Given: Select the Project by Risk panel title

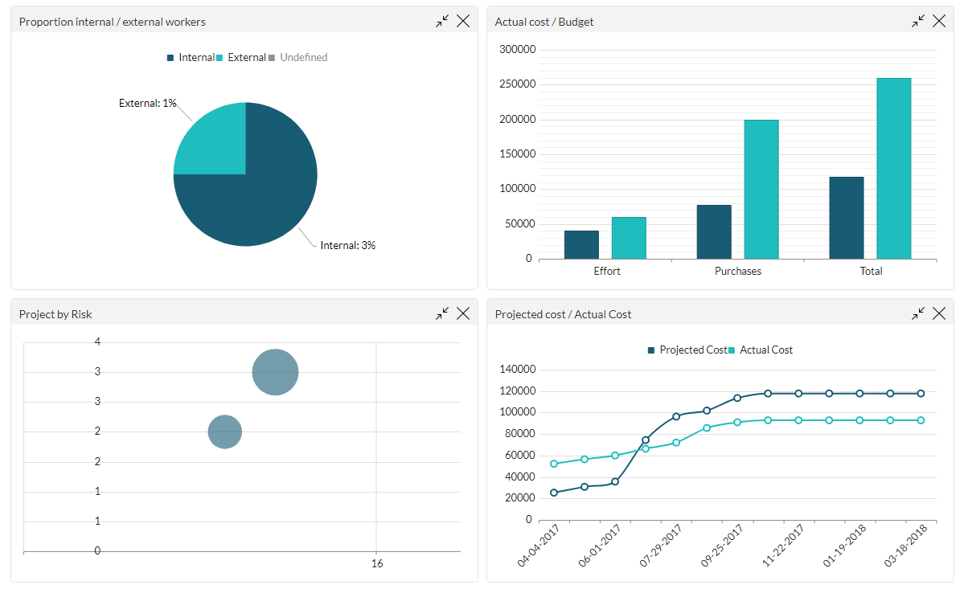Looking at the screenshot, I should click(55, 313).
